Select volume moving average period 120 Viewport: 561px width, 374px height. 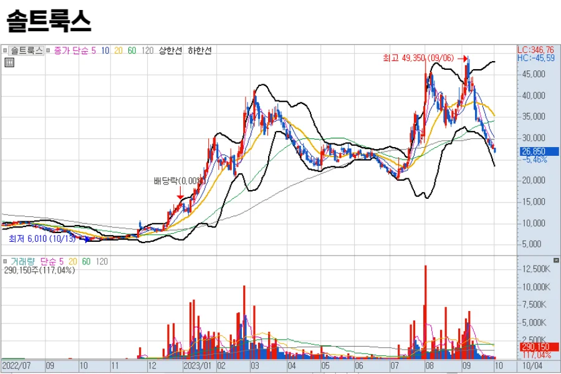coord(102,262)
